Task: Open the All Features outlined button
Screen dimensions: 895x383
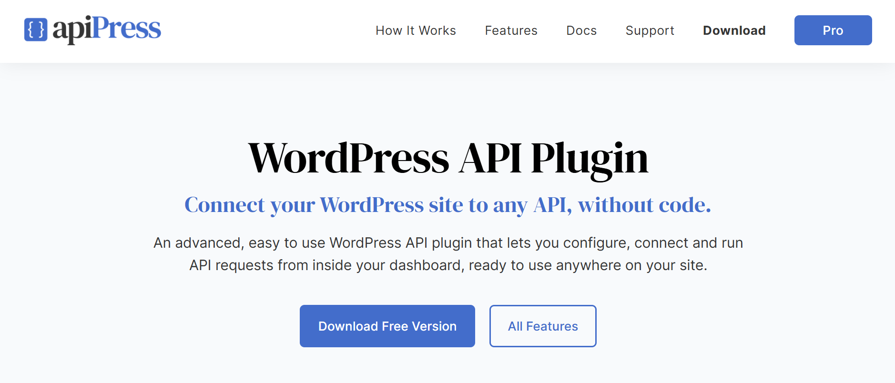Action: tap(543, 326)
